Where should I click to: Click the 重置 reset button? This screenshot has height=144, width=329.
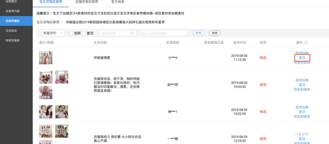[x=214, y=33]
